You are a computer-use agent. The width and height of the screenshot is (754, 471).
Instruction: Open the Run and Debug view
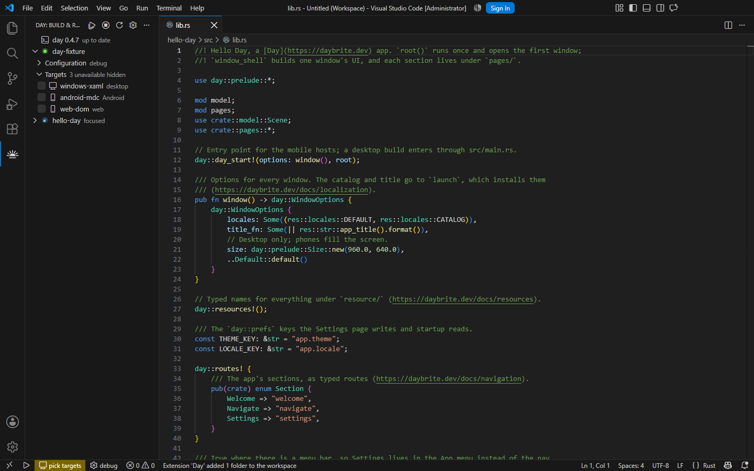click(x=13, y=104)
